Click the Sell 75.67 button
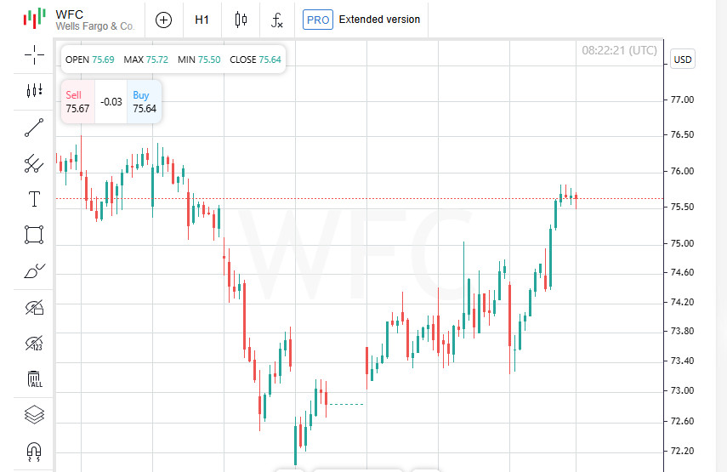The height and width of the screenshot is (472, 727). pos(77,102)
